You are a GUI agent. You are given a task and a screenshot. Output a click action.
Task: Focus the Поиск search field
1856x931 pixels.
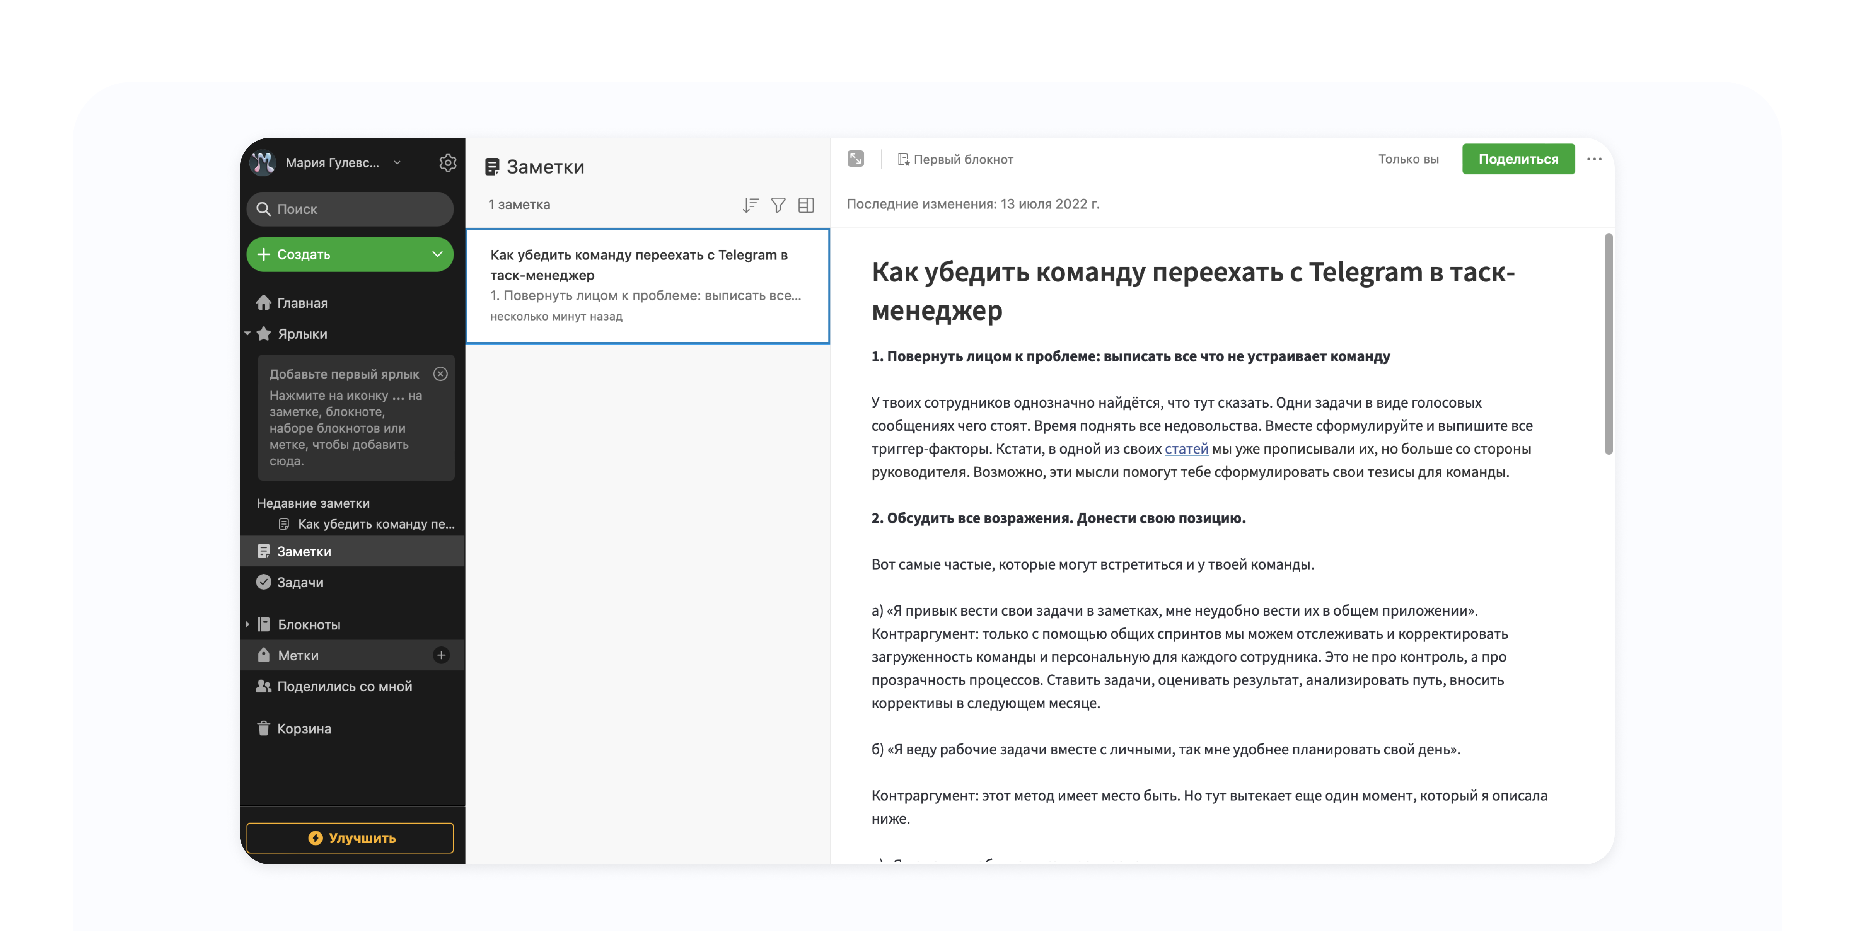click(x=350, y=209)
